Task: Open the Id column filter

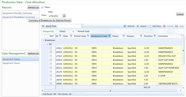Action: pos(60,36)
